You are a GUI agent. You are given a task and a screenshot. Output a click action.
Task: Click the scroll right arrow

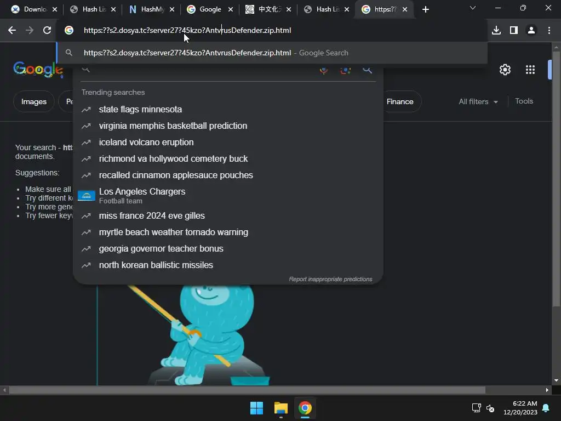tap(547, 390)
